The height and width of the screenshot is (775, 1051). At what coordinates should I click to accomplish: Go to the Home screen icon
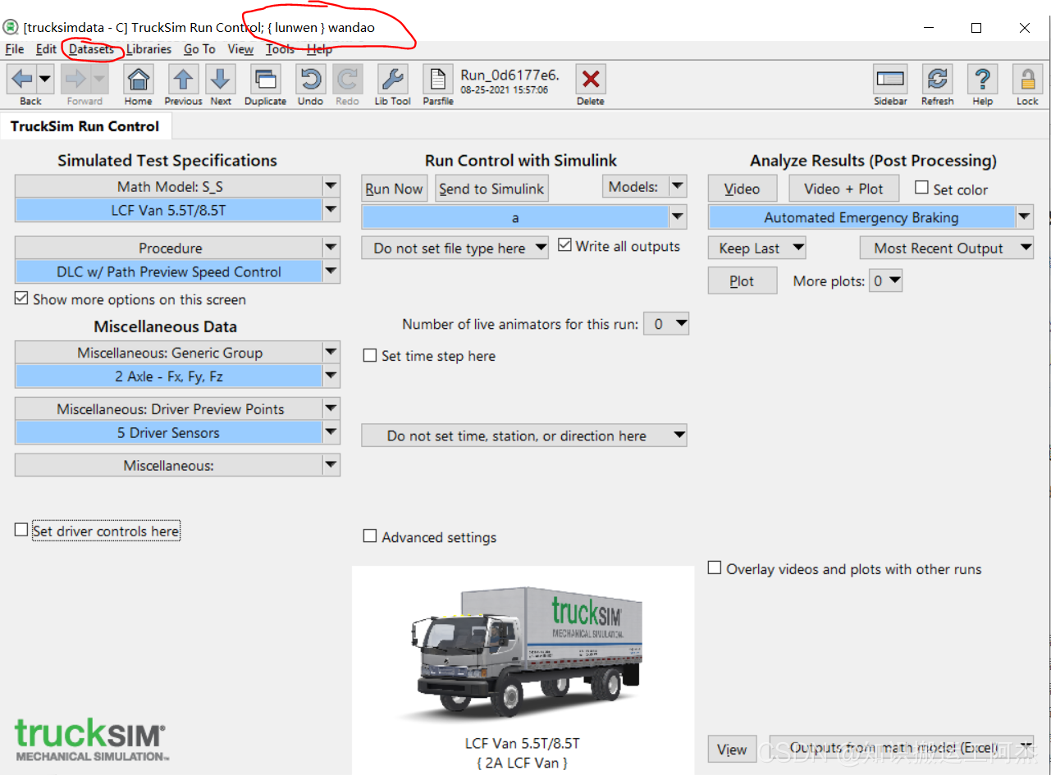(138, 80)
